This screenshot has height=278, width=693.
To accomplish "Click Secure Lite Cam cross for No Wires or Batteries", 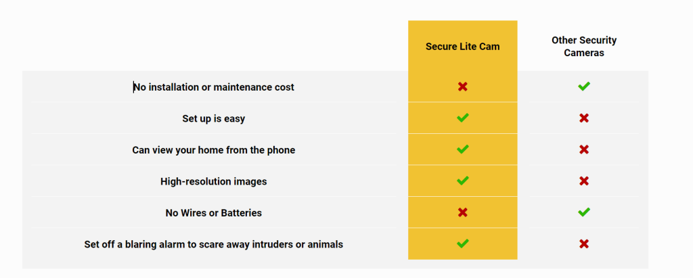I will [x=463, y=212].
